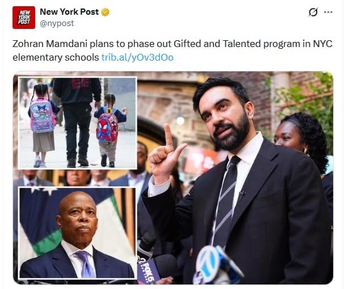Click the speaker's striped necktie

pos(225,201)
